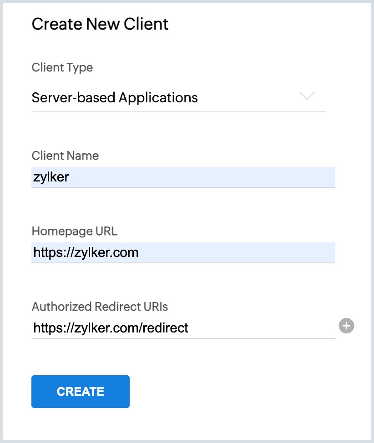Click the word 'Server-based' in the selector
Image resolution: width=374 pixels, height=443 pixels.
tap(73, 98)
